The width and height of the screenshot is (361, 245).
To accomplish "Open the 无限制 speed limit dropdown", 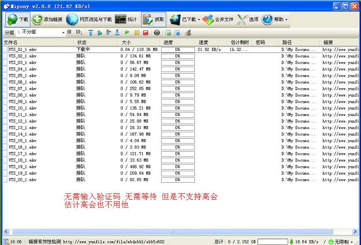I will coord(351,242).
